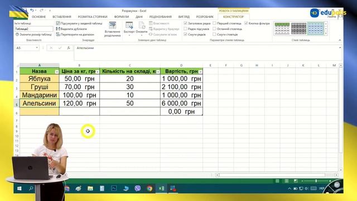Click the taskbar search magnifier

point(31,189)
